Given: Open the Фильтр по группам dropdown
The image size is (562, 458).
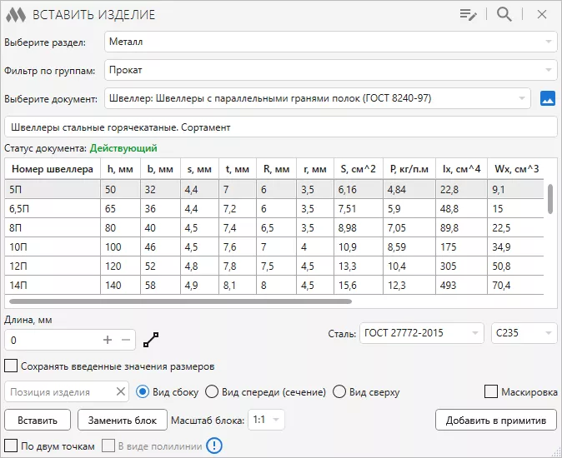Looking at the screenshot, I should pos(330,70).
